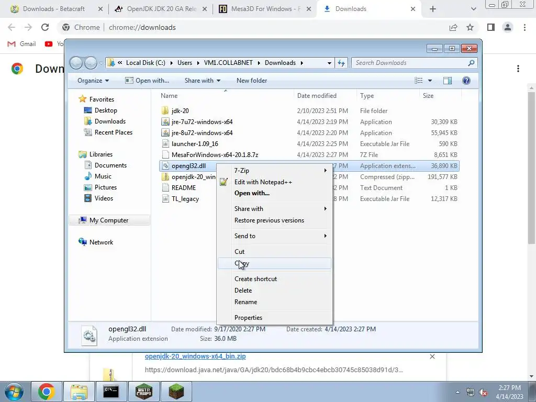536x402 pixels.
Task: Expand the Send to submenu
Action: 274,236
